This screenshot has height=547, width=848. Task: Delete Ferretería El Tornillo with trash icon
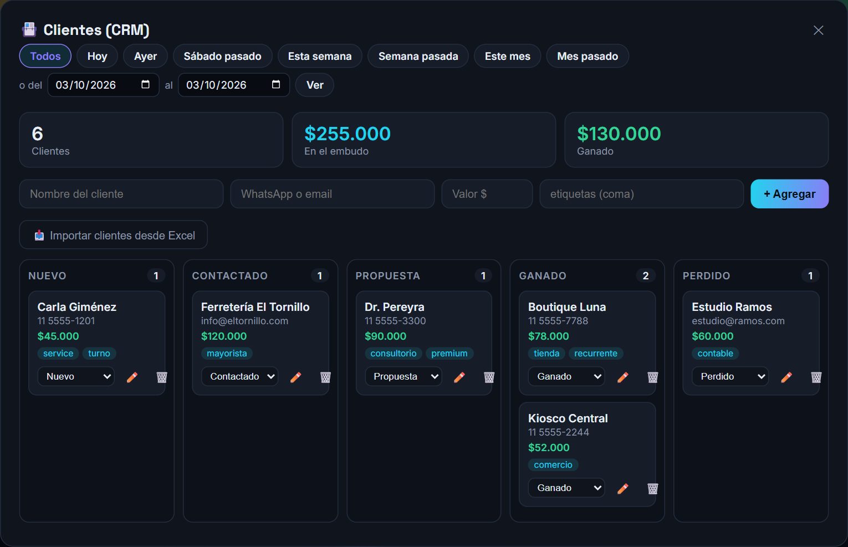pos(325,377)
